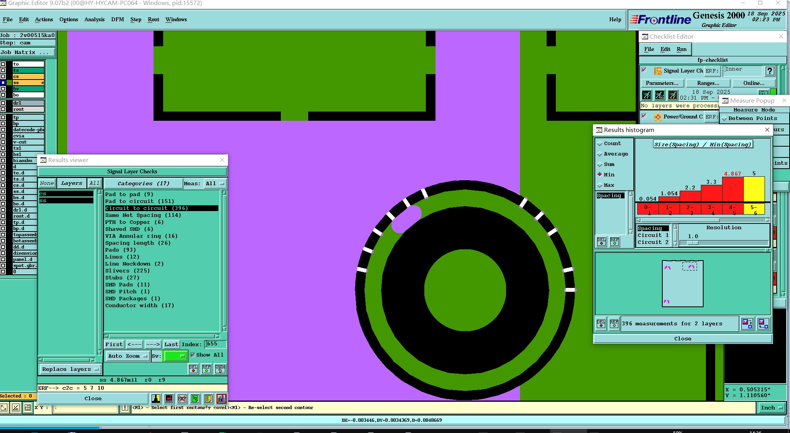Viewport: 790px width, 433px height.
Task: Click the exclamation mark icon in status bar
Action: (125, 408)
